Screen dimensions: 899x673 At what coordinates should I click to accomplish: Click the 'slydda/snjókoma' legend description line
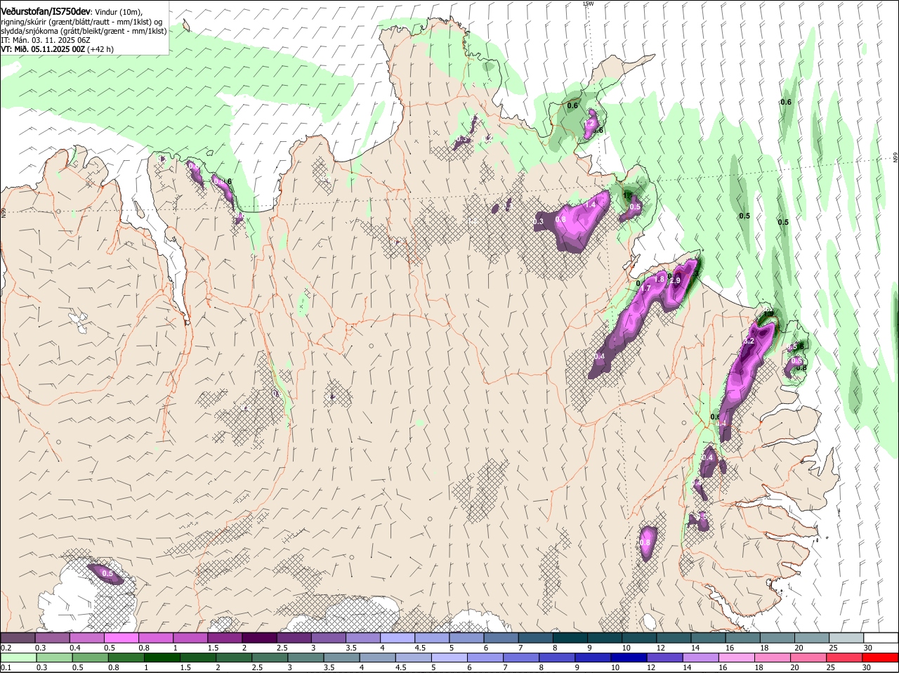tap(84, 31)
